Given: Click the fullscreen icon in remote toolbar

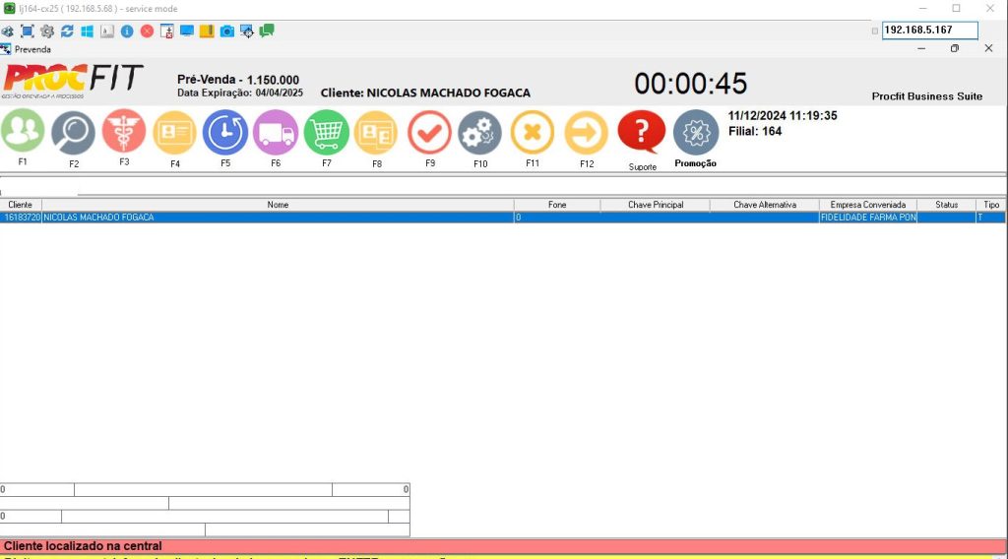Looking at the screenshot, I should [x=27, y=31].
